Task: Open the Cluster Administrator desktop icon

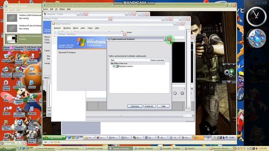Action: click(19, 112)
